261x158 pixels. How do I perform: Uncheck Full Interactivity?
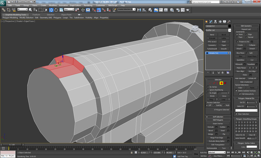tap(240, 94)
